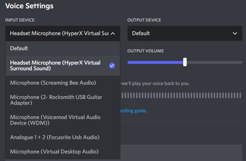
Task: Select Microphone (Screaming Bee Audio)
Action: (x=63, y=83)
